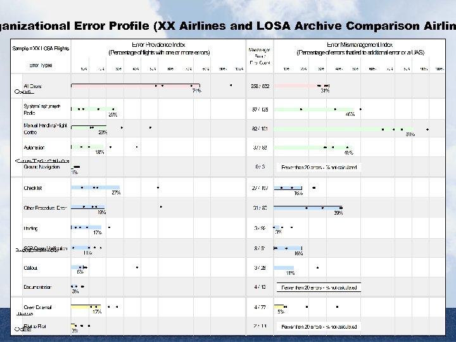The width and height of the screenshot is (456, 342).
Task: Click the yellow Crew External prevalence bar
Action: pos(85,307)
